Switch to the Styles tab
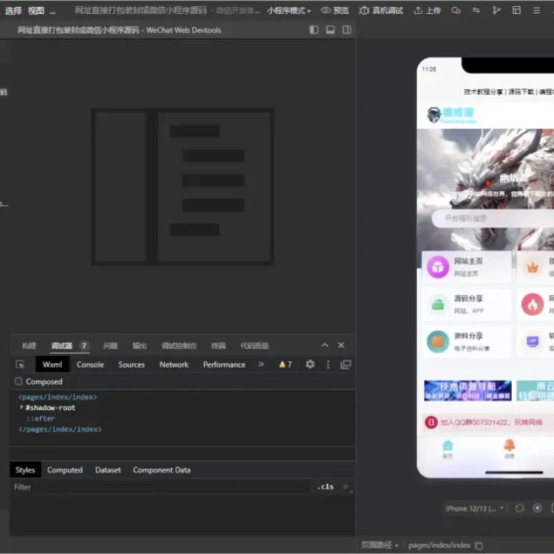Screen dimensions: 554x554 click(25, 470)
